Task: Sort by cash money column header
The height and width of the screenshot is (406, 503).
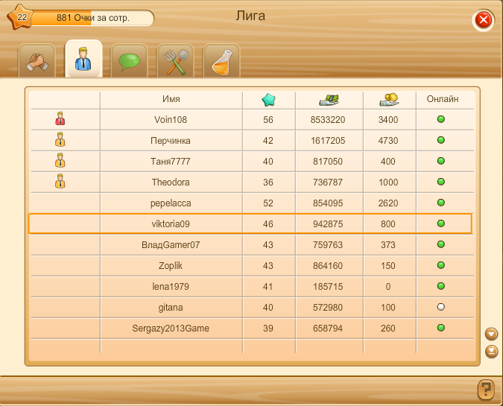Action: coord(329,100)
